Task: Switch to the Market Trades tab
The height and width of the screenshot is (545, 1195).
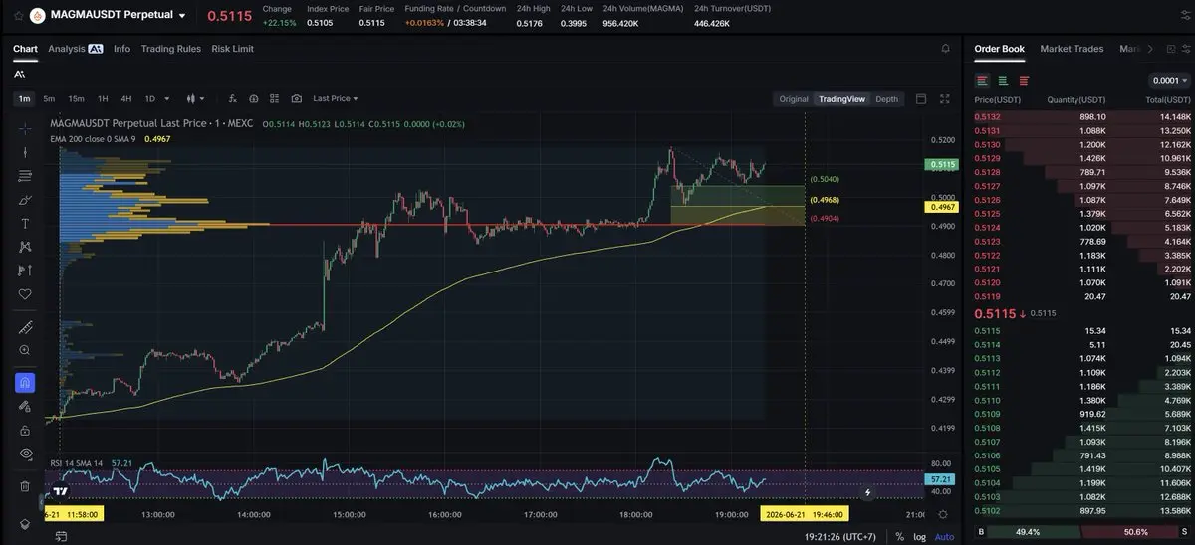Action: point(1072,49)
